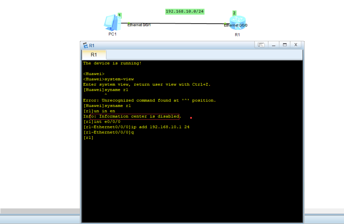Click the horizontal scrollbar of the topology canvas
The image size is (344, 224).
[40, 211]
